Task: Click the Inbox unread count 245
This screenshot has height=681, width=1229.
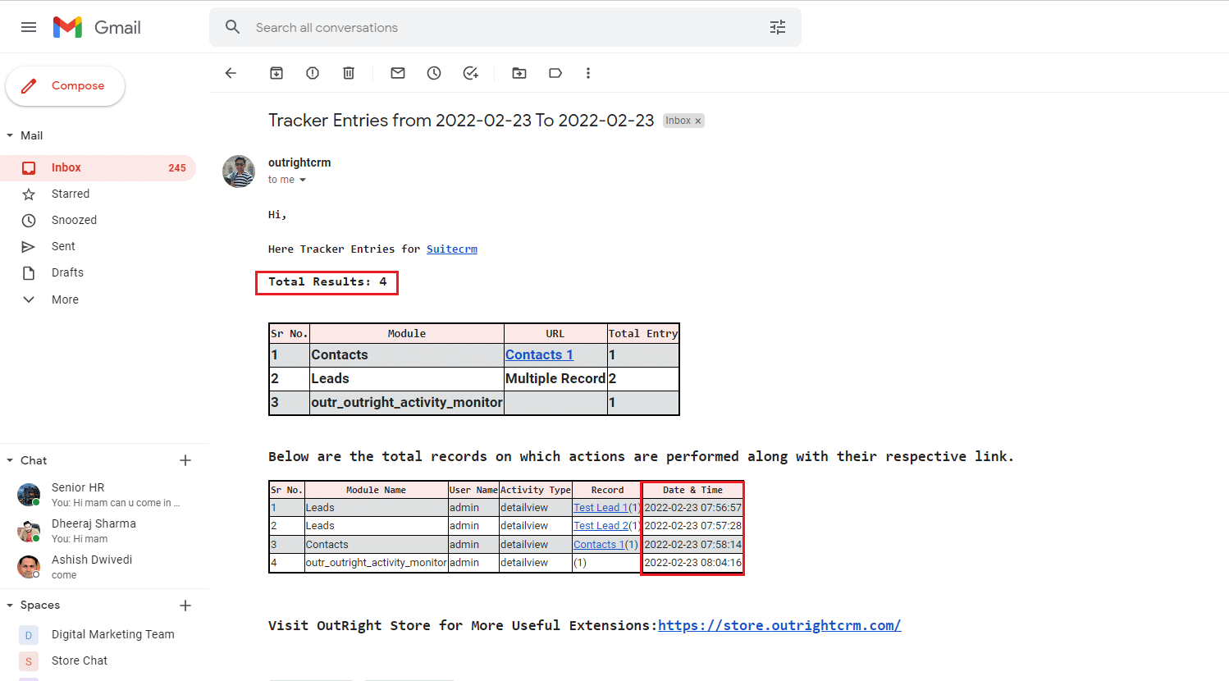Action: [177, 167]
